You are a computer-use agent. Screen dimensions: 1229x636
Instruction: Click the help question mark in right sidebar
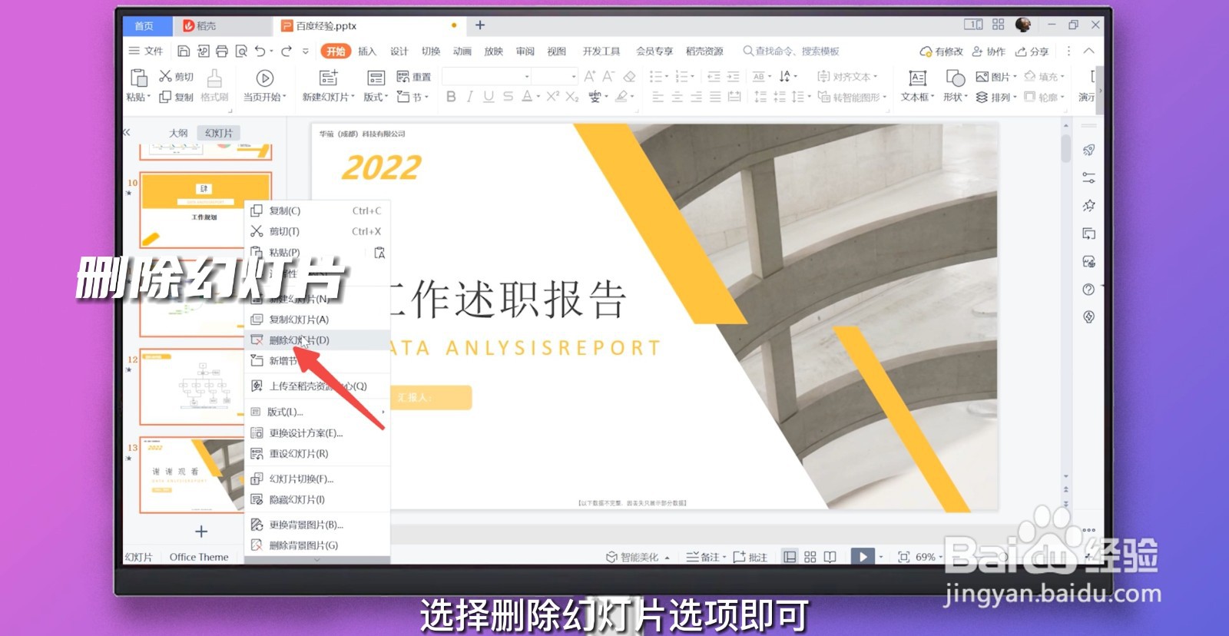(x=1088, y=290)
